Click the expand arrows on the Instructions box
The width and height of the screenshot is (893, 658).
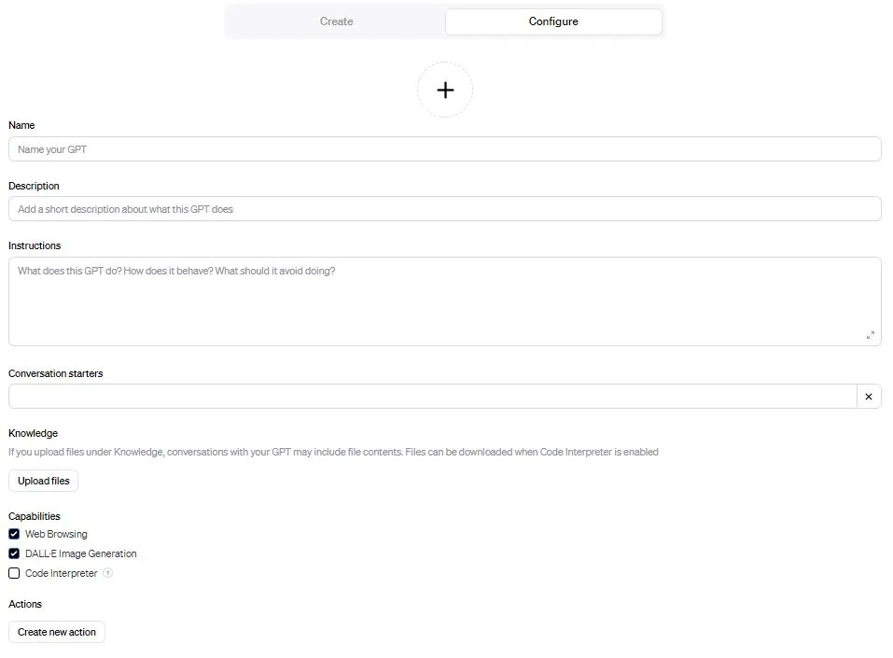coord(871,334)
